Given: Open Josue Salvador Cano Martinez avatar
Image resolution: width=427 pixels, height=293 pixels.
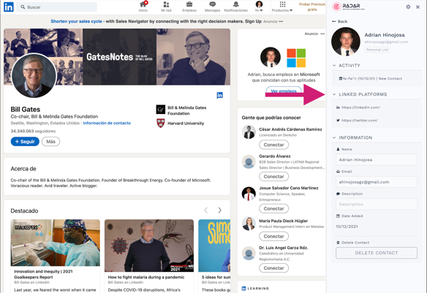Looking at the screenshot, I should 249,194.
